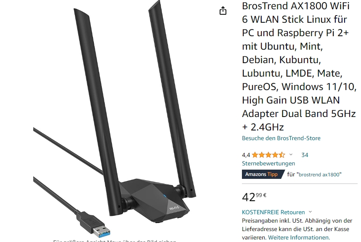Click the KOSTENFREIE Retouren link
Screen dimensions: 361x242
273,212
